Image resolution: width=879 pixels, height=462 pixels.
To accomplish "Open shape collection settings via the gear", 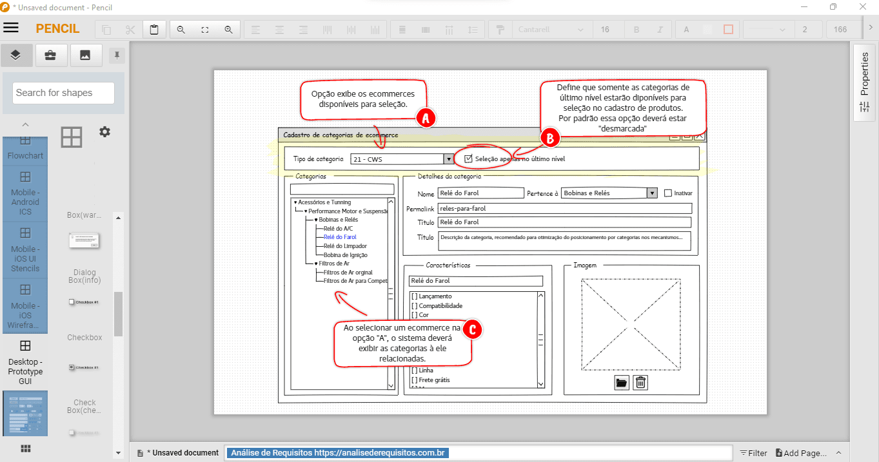I will (104, 131).
